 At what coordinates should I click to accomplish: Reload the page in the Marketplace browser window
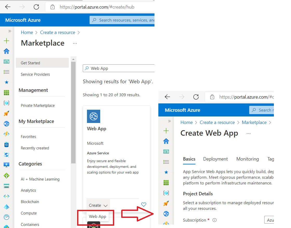[36, 7]
